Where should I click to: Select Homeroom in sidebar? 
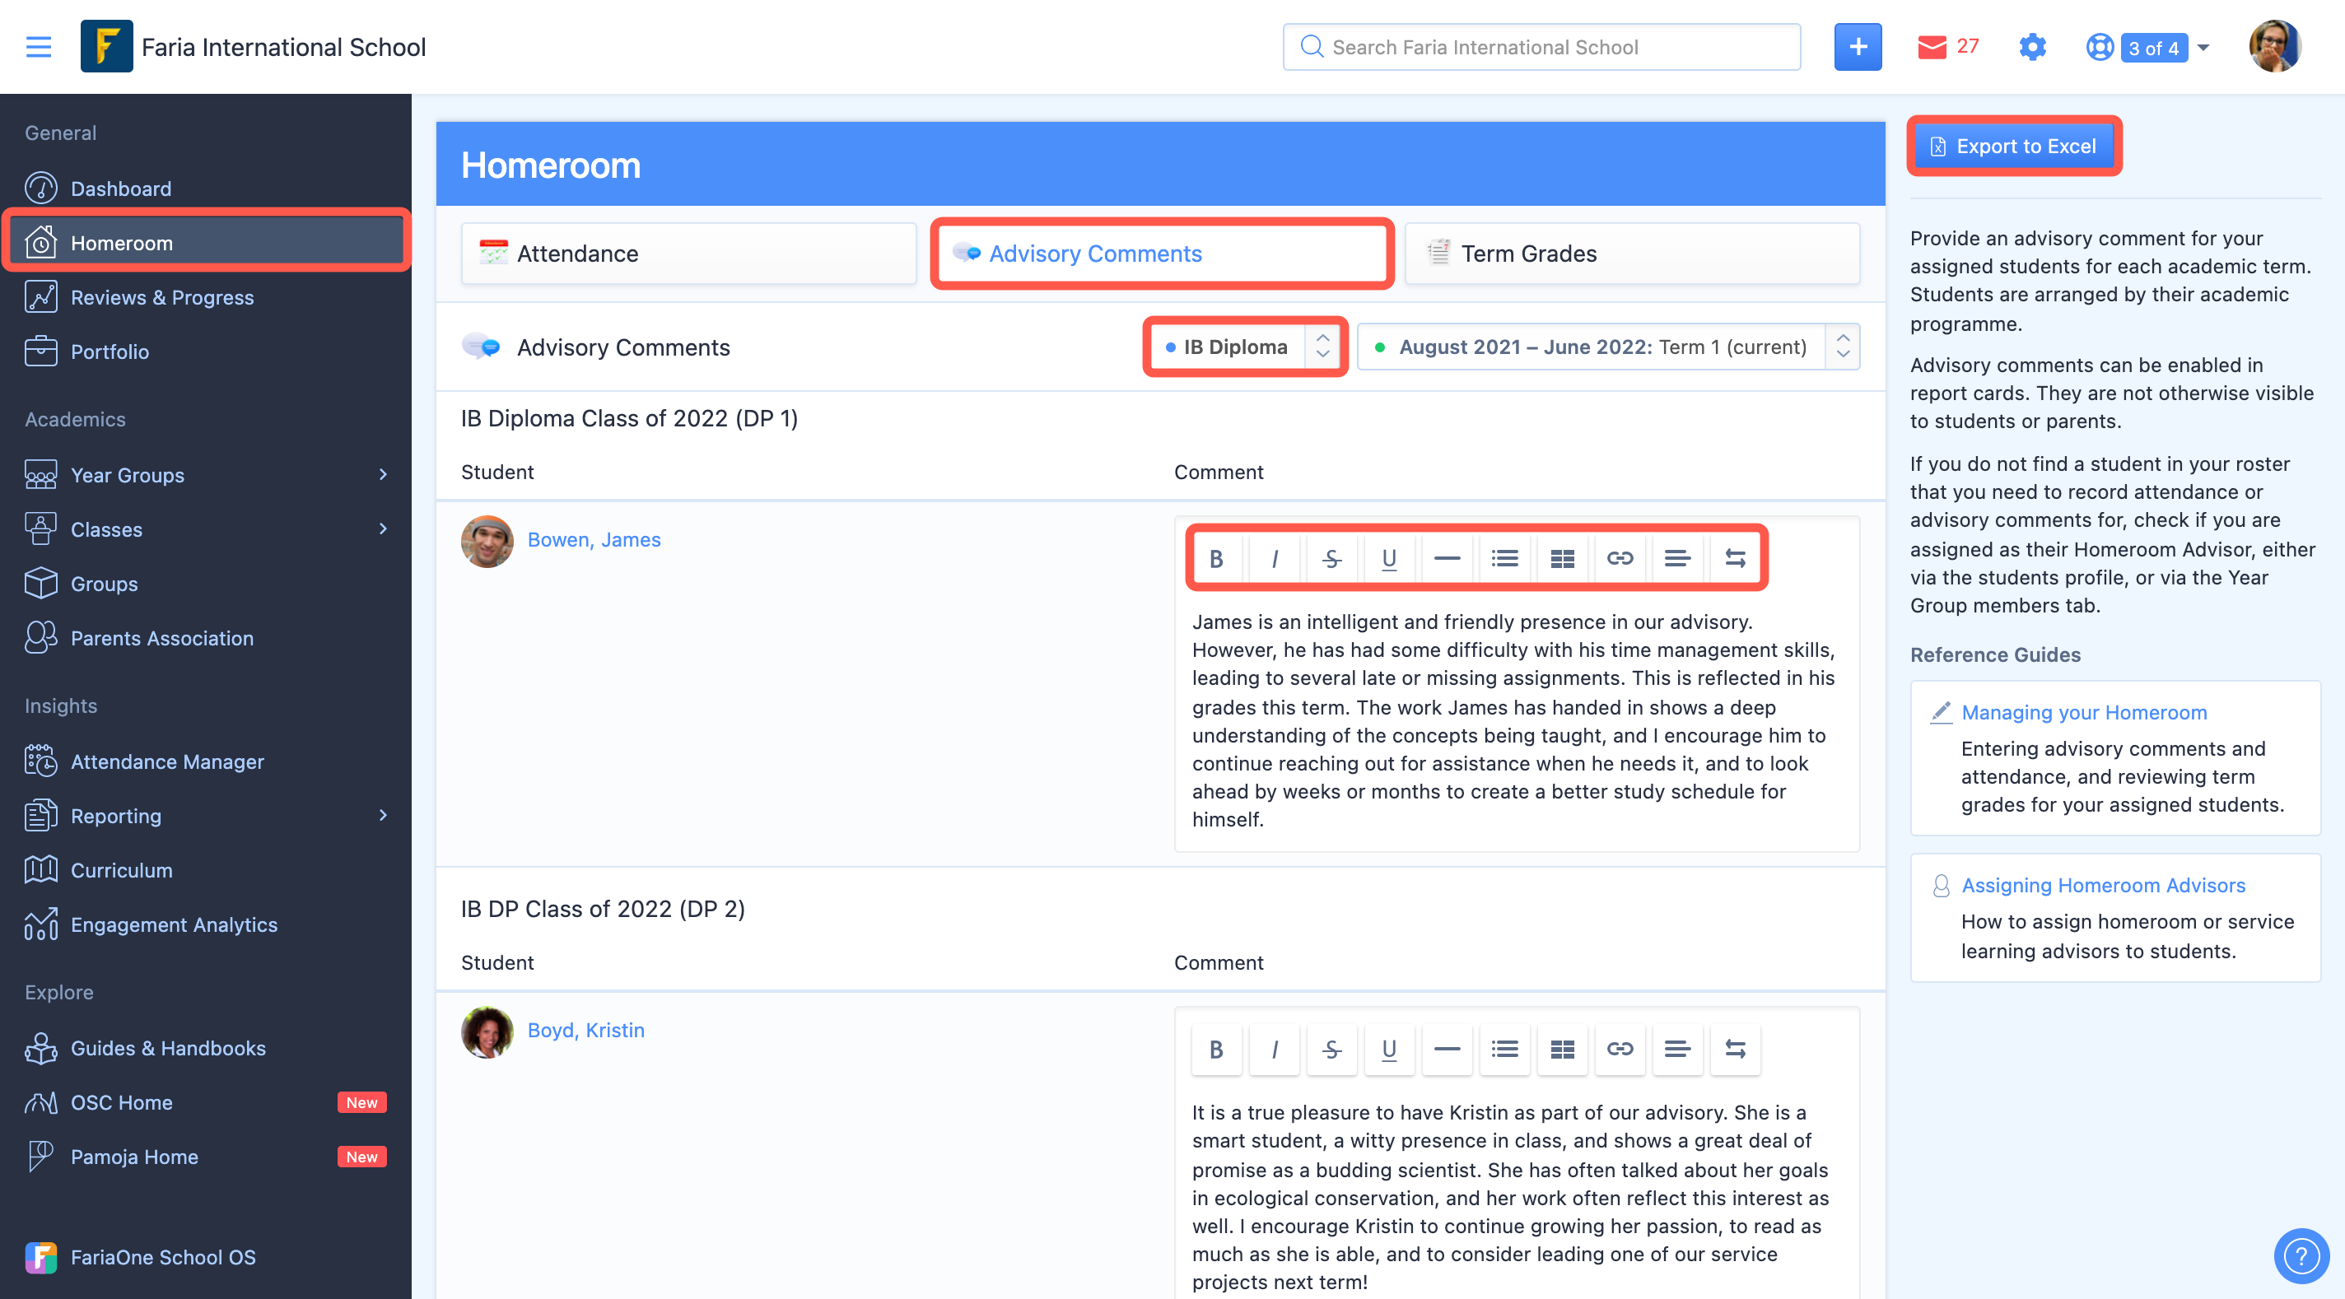coord(206,243)
